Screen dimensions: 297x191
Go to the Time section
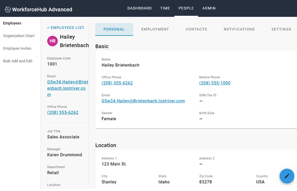[165, 8]
